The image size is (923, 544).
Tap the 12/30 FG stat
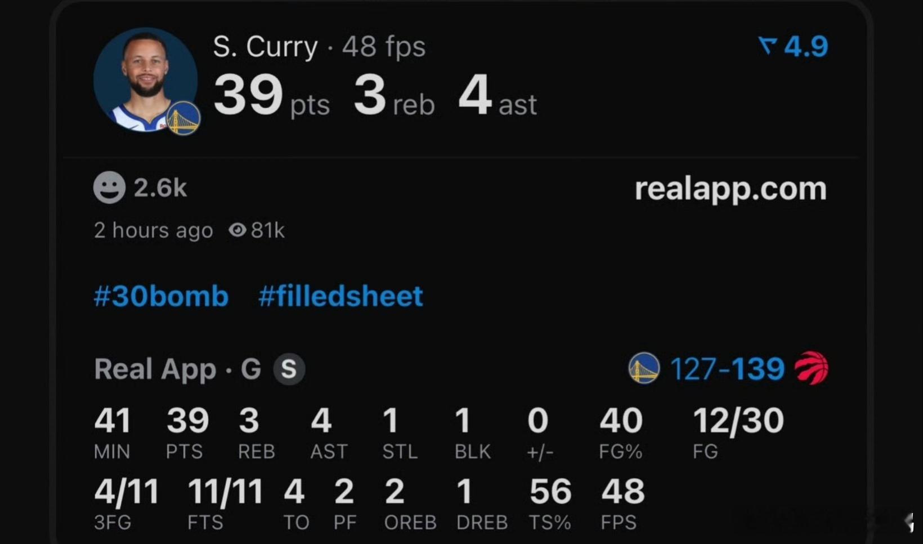[738, 421]
